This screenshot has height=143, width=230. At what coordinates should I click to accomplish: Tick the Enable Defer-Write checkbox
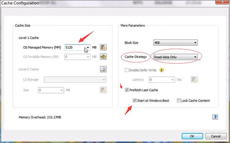pos(127,70)
